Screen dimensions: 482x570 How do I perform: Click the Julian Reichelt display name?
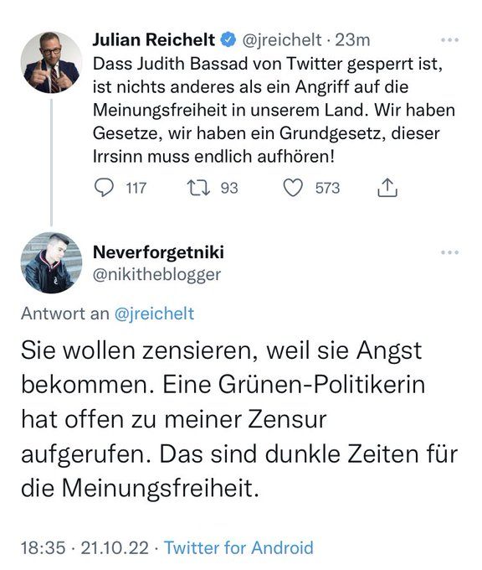pos(154,39)
